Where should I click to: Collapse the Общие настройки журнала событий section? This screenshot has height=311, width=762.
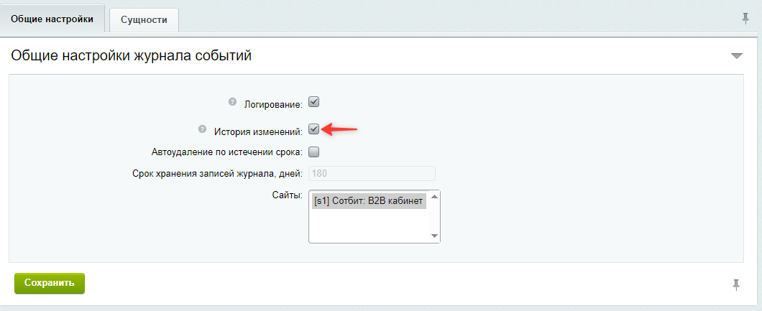coord(737,56)
